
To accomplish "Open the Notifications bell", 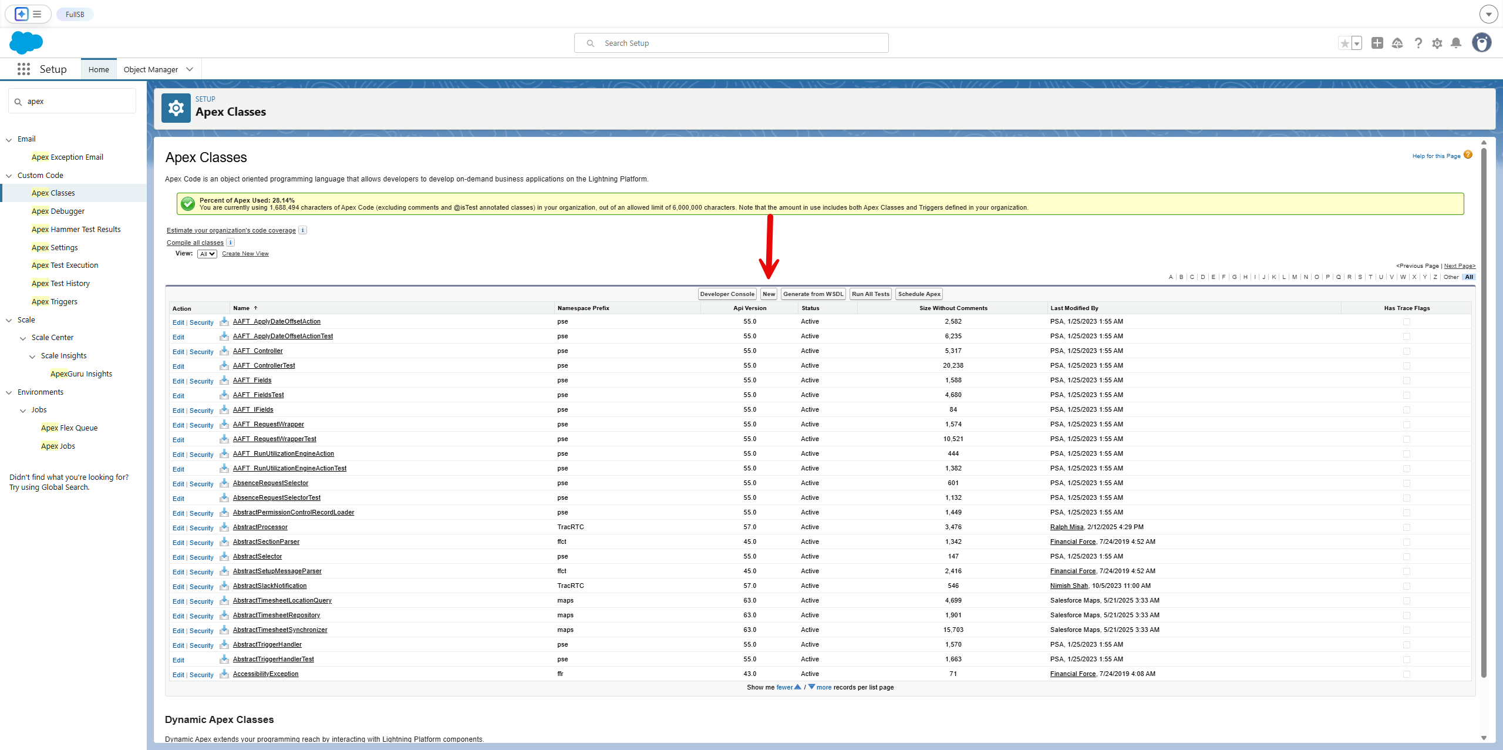I will click(1456, 43).
